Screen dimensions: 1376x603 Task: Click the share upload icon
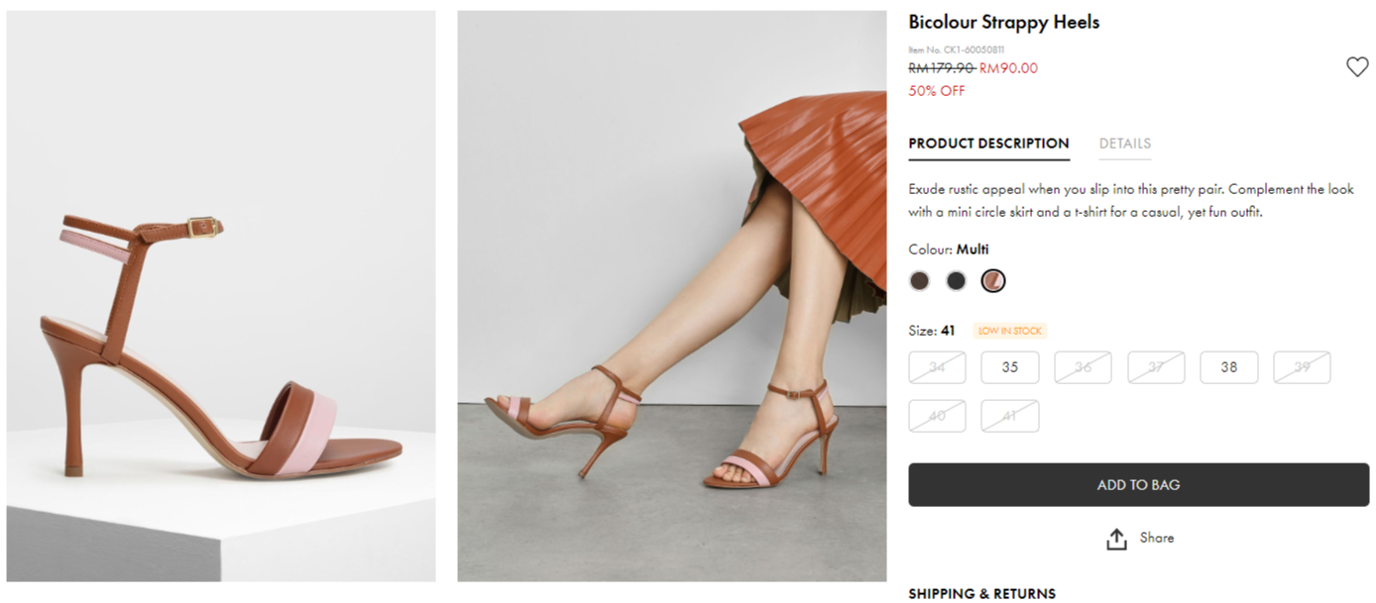[1116, 539]
